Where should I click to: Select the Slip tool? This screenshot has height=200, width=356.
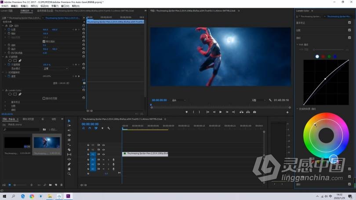point(69,154)
